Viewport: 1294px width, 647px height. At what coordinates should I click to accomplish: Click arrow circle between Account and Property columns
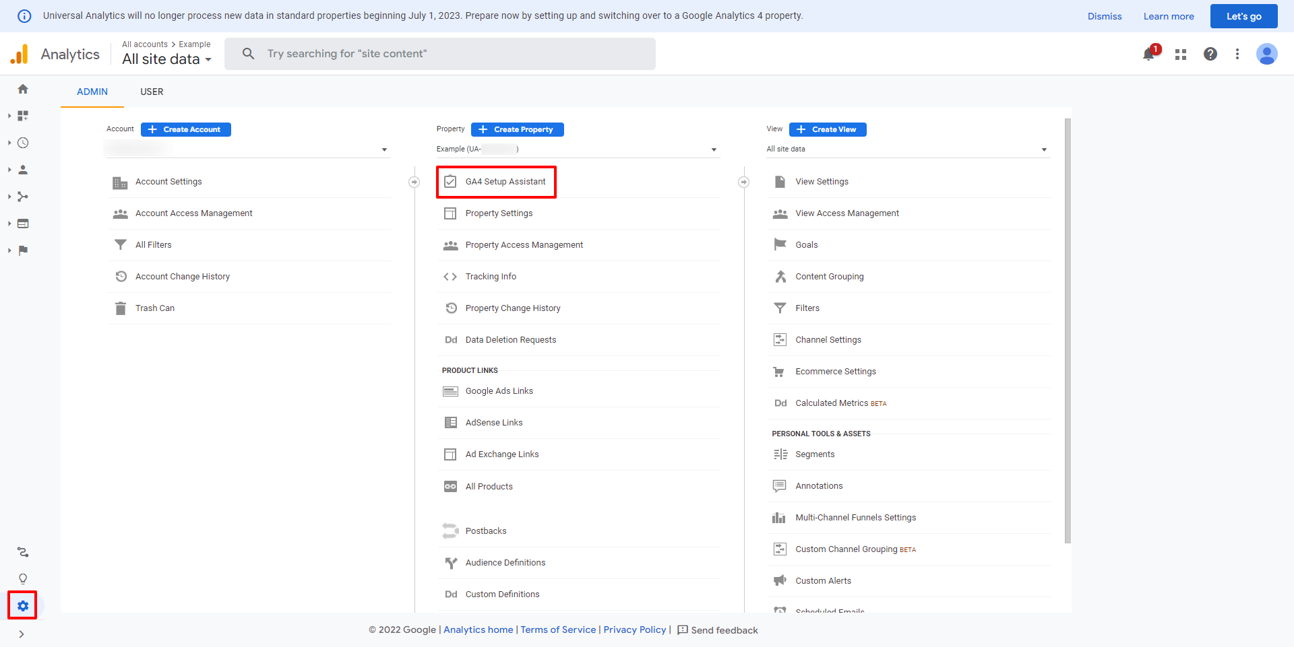(414, 182)
